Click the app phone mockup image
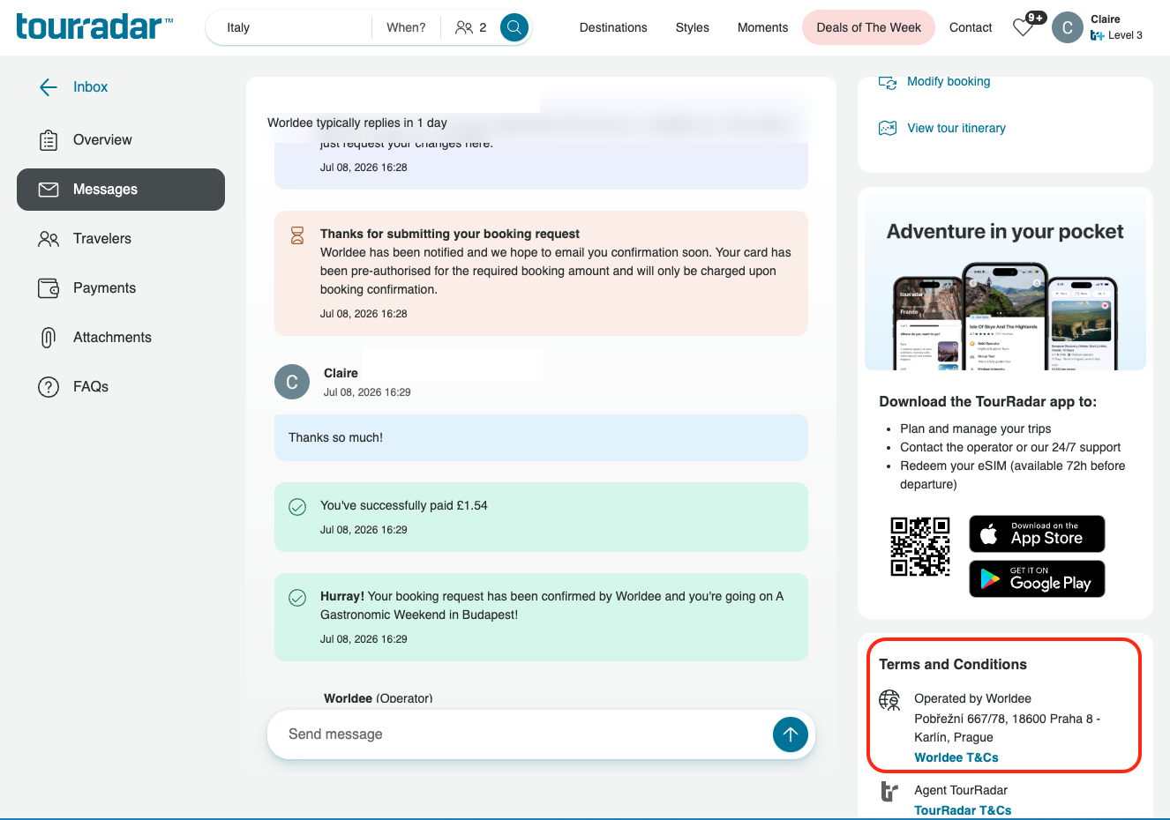The width and height of the screenshot is (1170, 820). point(1006,316)
